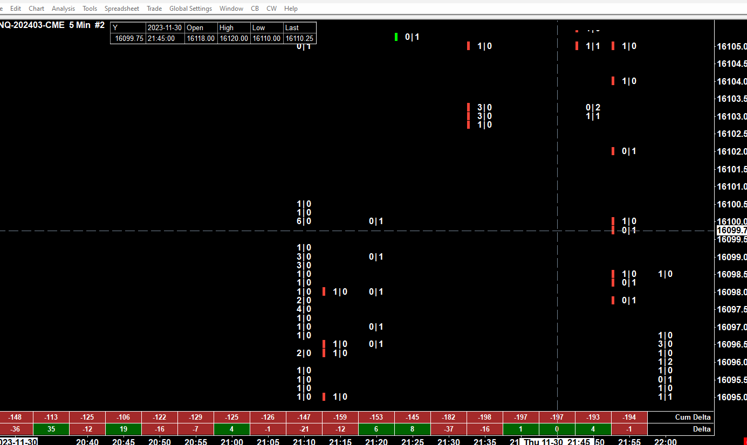Open the Chart menu
Image resolution: width=747 pixels, height=445 pixels.
[x=37, y=9]
